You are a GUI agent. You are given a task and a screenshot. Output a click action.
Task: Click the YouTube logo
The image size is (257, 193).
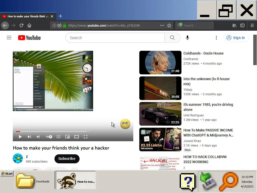click(29, 38)
